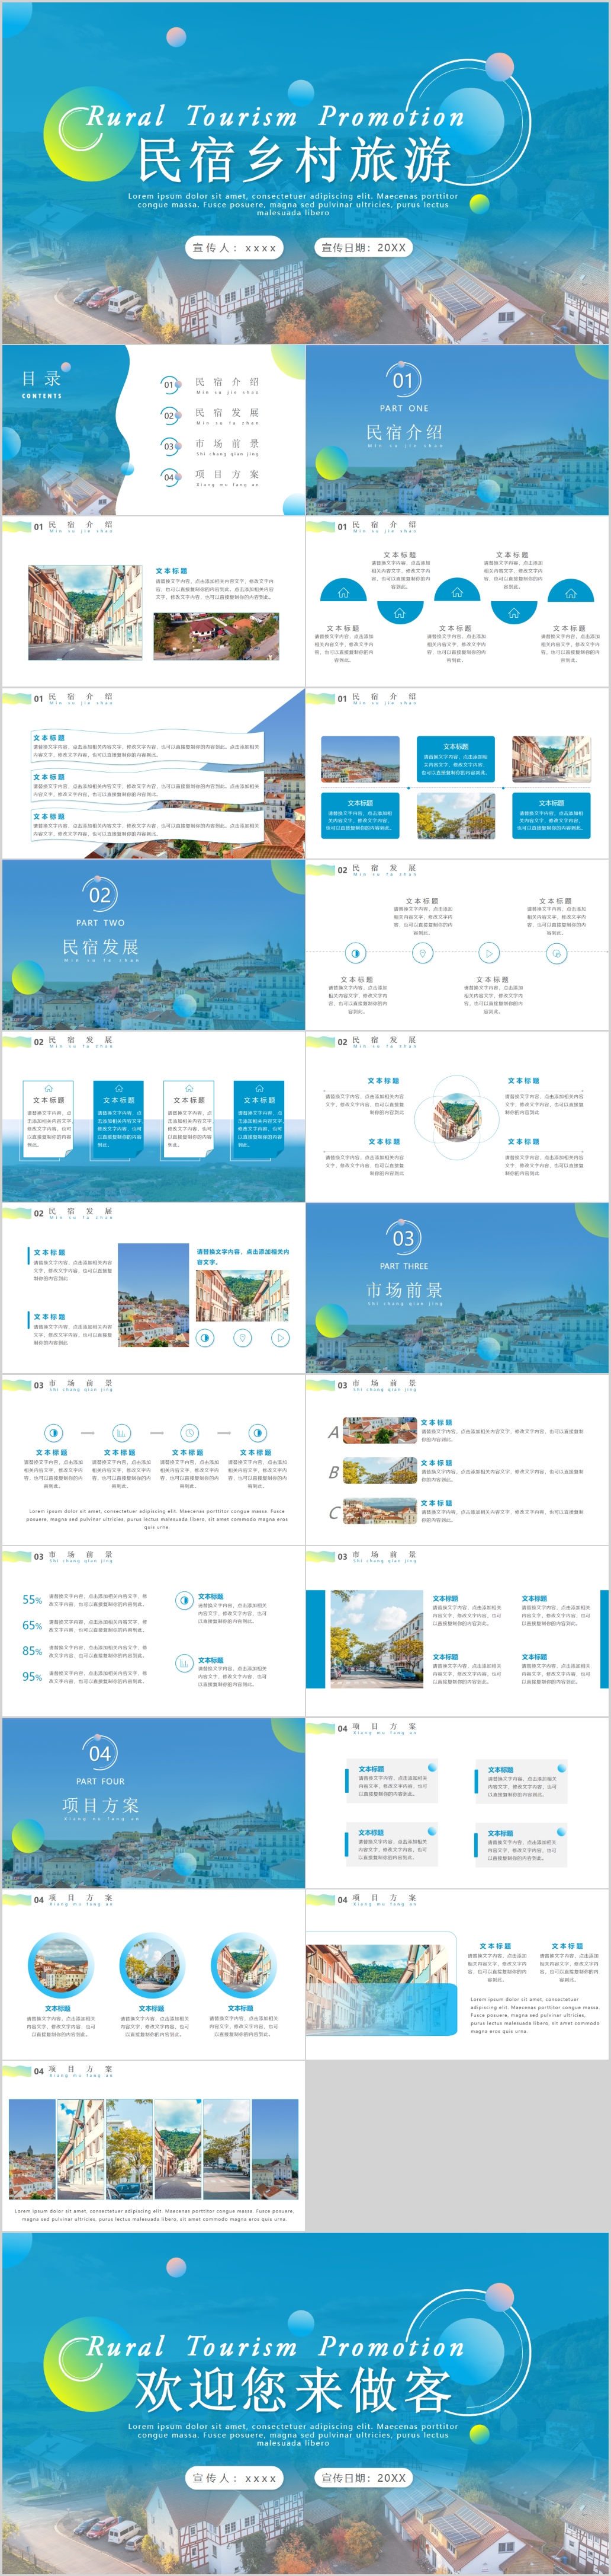Select the half-filled circle icon on the dotted timeline
Viewport: 611px width, 2576px height.
[355, 953]
